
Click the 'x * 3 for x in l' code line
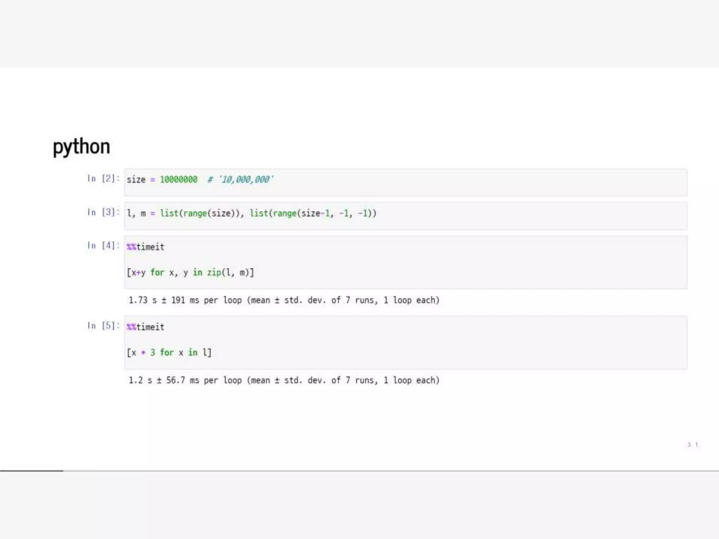pos(169,352)
